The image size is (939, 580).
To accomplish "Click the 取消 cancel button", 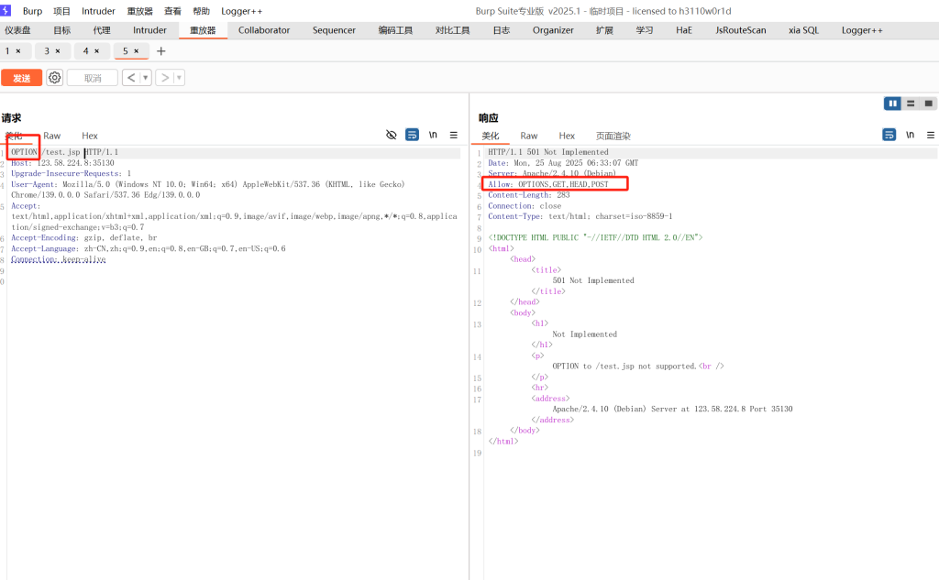I will point(93,78).
